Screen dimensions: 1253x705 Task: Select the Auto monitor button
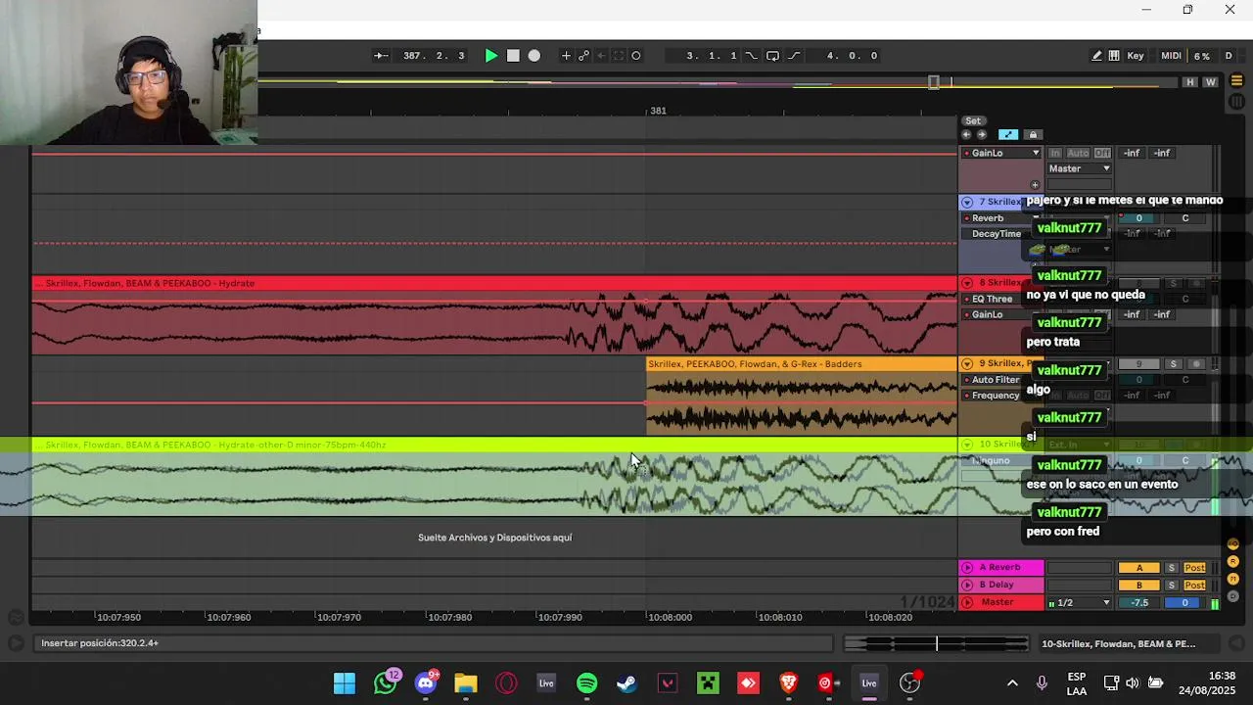(x=1078, y=153)
